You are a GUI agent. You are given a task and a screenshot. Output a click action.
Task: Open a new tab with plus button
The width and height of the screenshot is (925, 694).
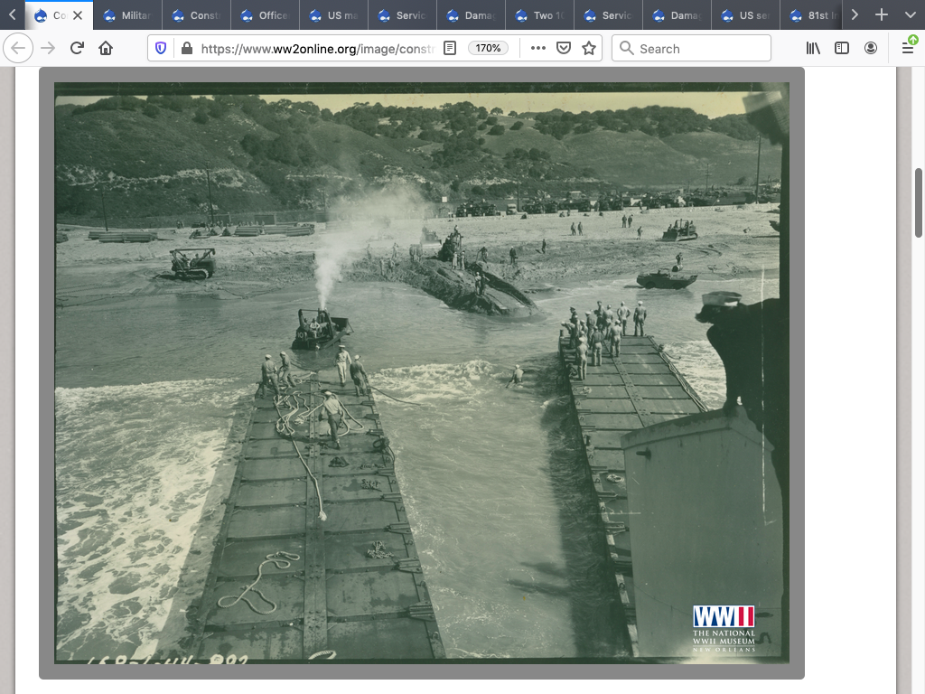(x=882, y=14)
